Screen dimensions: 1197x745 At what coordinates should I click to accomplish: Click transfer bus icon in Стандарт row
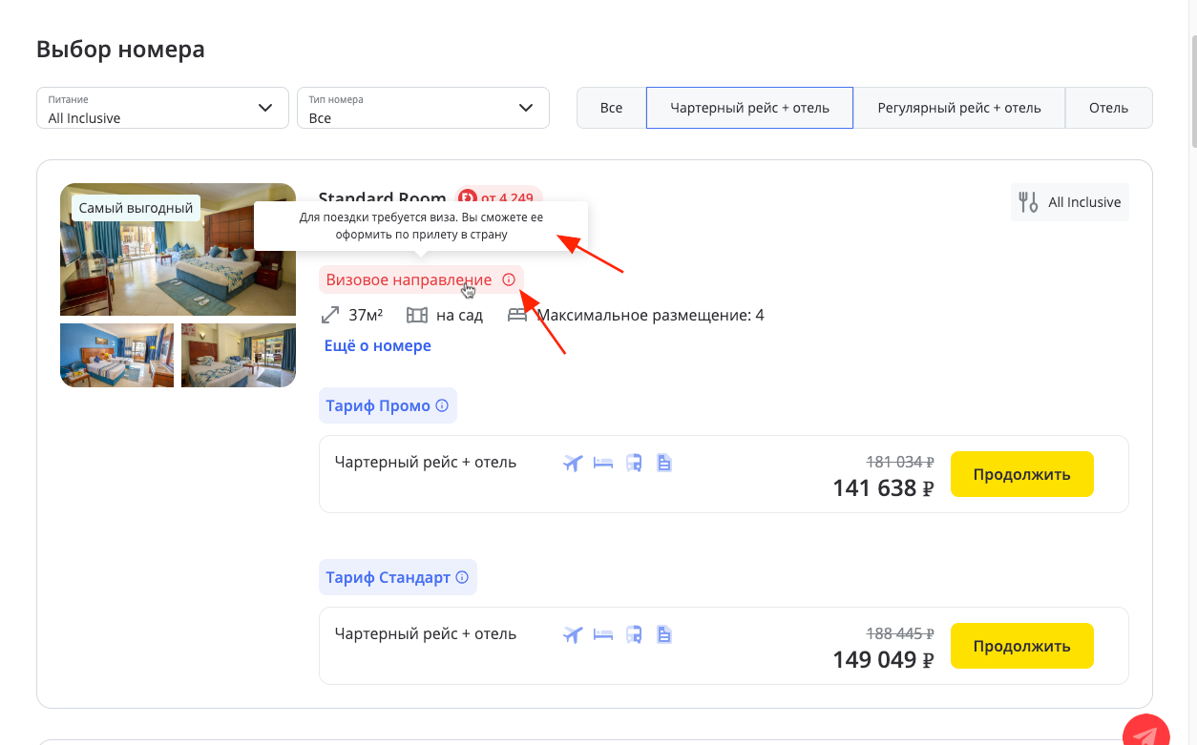pyautogui.click(x=634, y=634)
